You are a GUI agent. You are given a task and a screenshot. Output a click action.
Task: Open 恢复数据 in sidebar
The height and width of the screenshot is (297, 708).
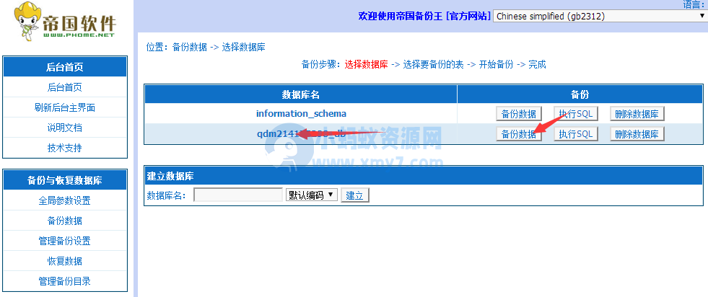pos(64,262)
